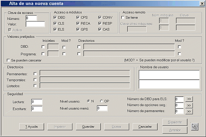Click the Cancelar button
The image size is (206, 137).
point(145,126)
